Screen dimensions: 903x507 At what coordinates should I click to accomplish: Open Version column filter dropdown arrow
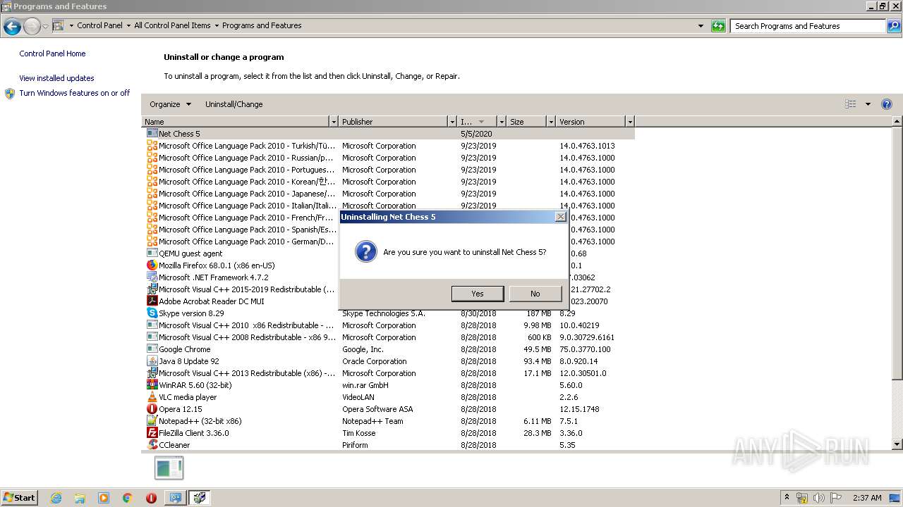coord(630,122)
